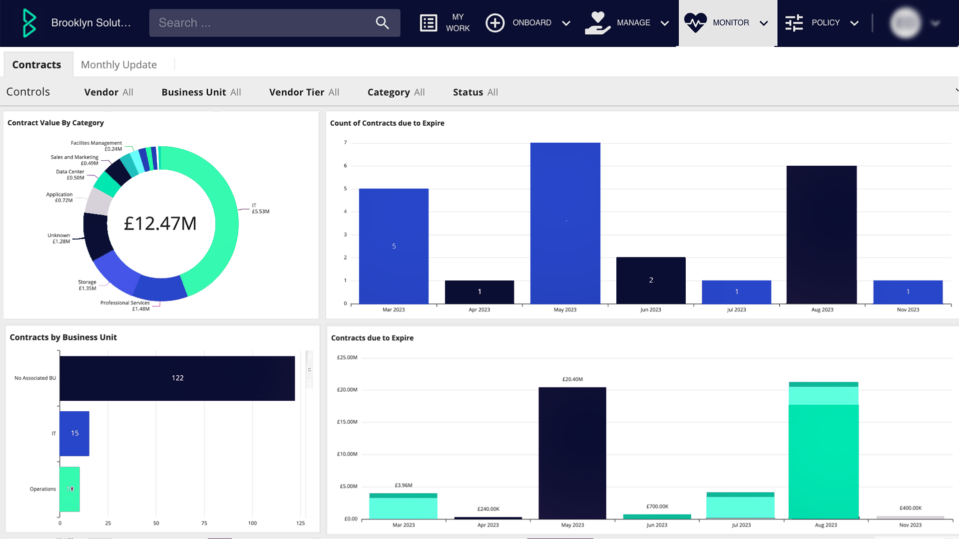Click the Monitor heartbeat icon
The height and width of the screenshot is (539, 959).
pyautogui.click(x=695, y=23)
